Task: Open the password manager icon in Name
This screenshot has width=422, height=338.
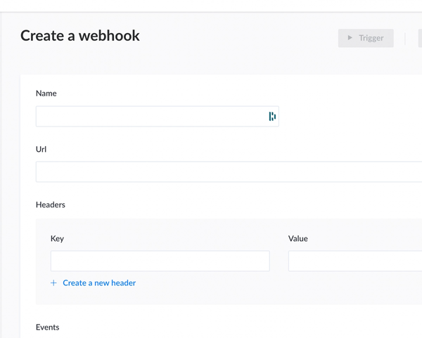Action: click(x=272, y=117)
